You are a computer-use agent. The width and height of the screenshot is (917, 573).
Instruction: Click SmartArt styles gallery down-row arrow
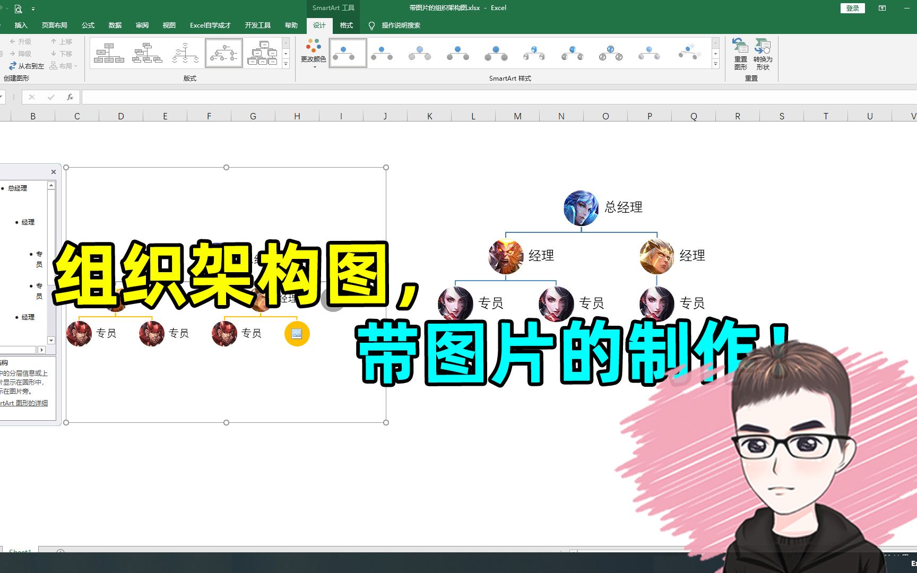715,54
